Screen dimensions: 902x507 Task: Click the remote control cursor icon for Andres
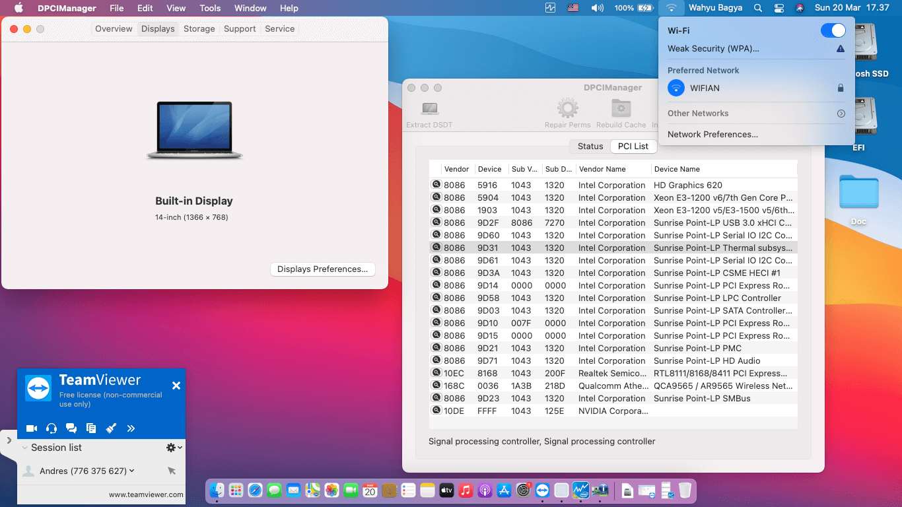[x=172, y=471]
